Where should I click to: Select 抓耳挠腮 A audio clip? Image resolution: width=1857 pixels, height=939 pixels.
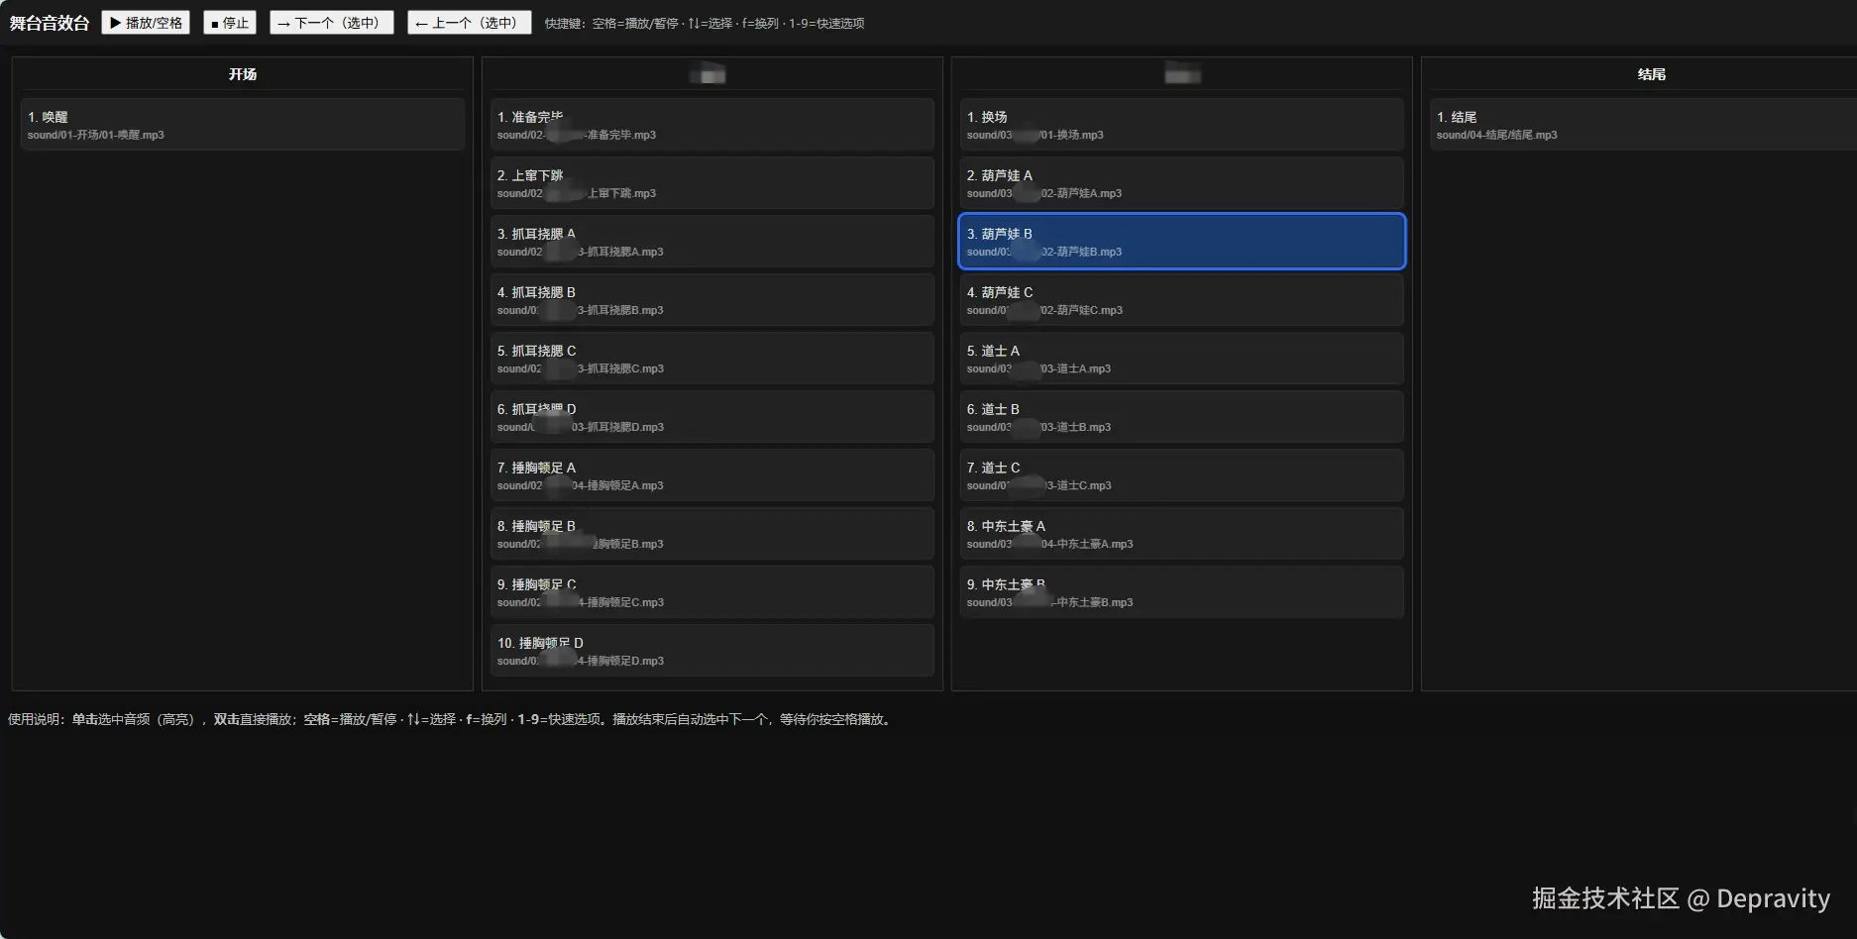710,241
